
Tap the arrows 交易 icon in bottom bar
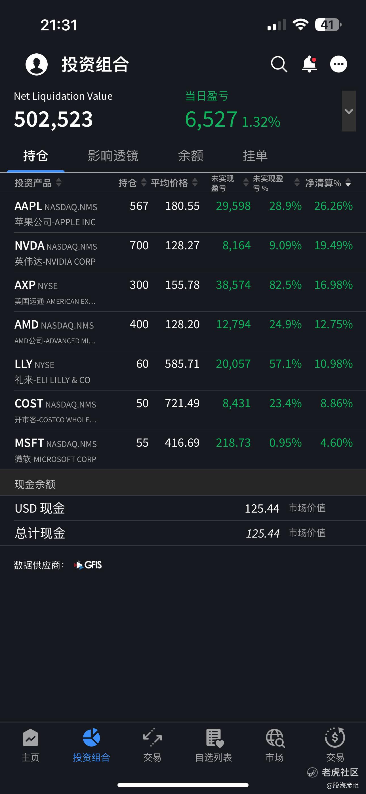pyautogui.click(x=153, y=745)
